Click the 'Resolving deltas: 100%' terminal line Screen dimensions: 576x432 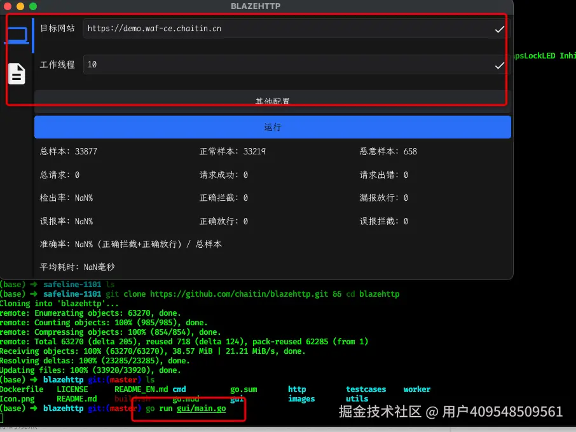pos(95,361)
